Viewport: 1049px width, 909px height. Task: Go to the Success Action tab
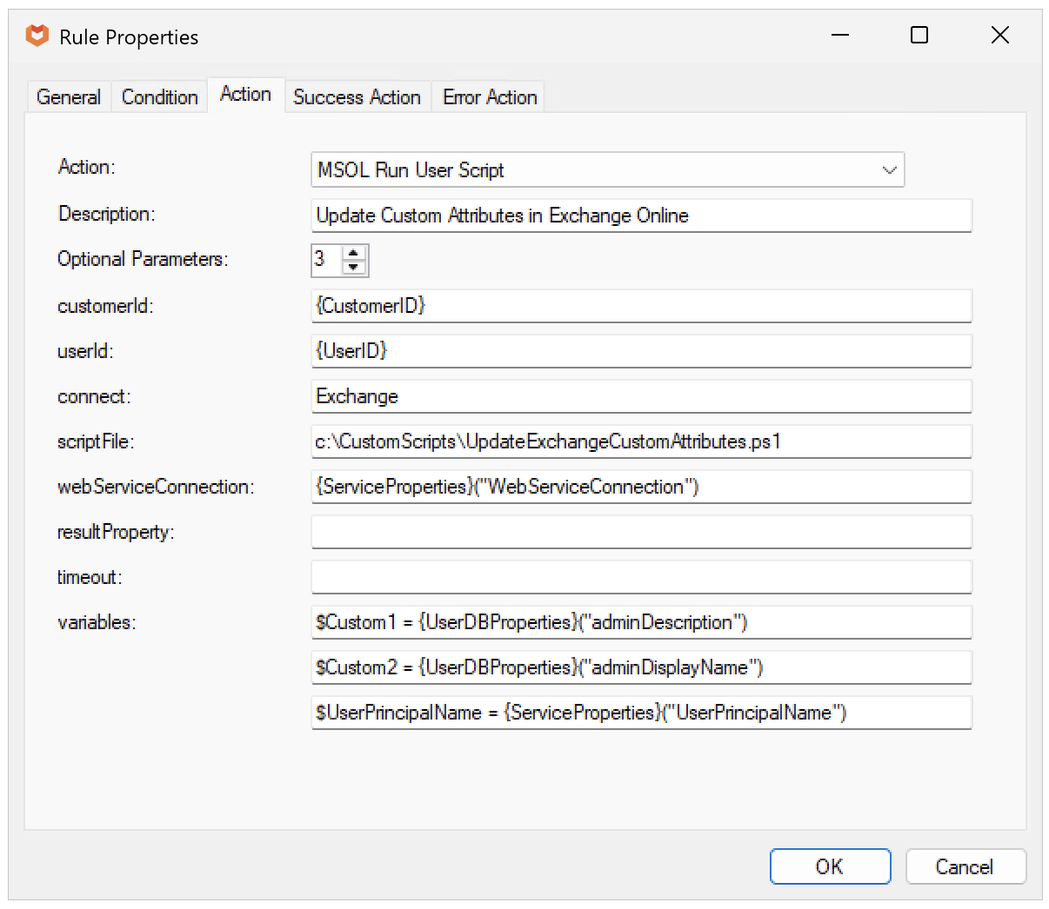[x=357, y=97]
